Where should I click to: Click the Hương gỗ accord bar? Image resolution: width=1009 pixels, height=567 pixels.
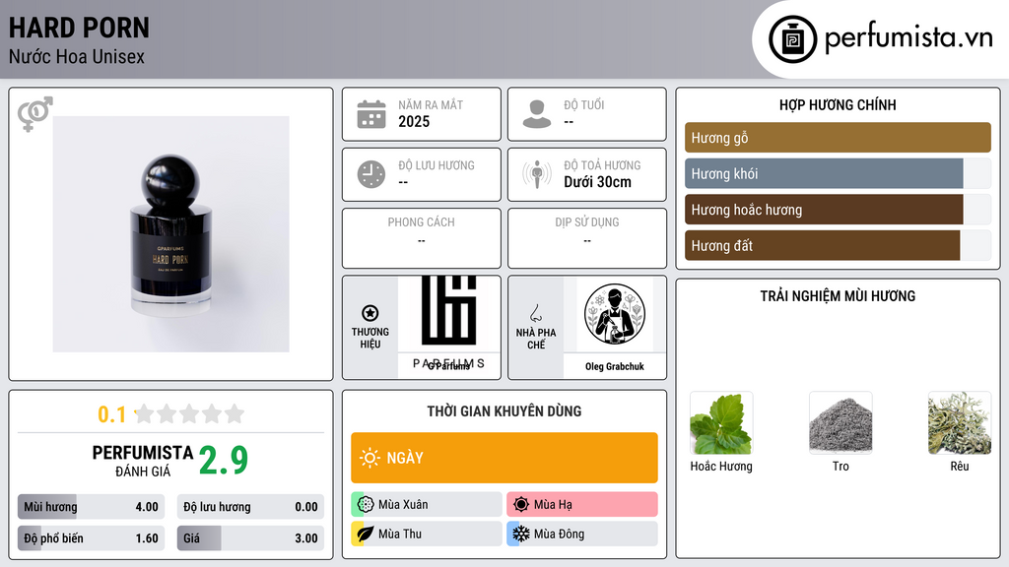(838, 138)
